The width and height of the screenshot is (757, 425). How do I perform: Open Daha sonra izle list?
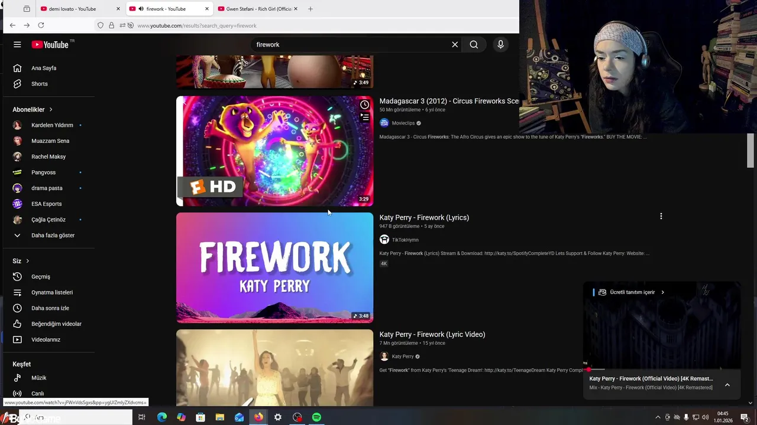click(50, 308)
